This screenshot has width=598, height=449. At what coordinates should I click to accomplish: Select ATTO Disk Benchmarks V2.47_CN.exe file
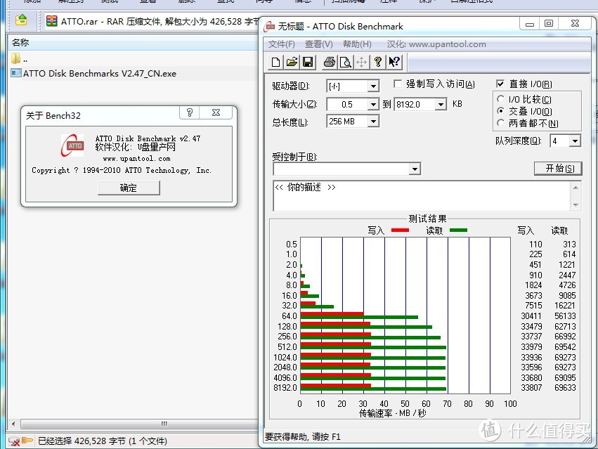pyautogui.click(x=100, y=73)
